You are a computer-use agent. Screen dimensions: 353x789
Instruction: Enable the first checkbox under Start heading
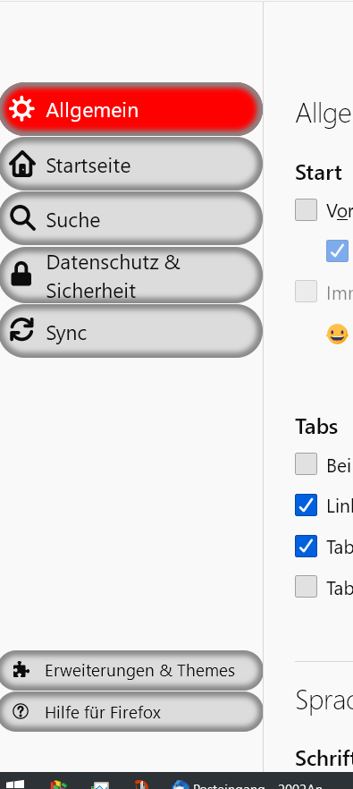click(x=306, y=210)
